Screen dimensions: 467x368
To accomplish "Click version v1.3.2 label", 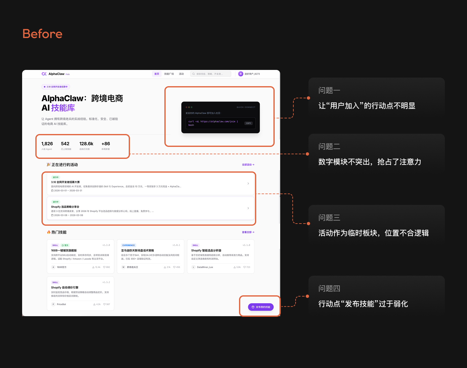I will [x=106, y=282].
